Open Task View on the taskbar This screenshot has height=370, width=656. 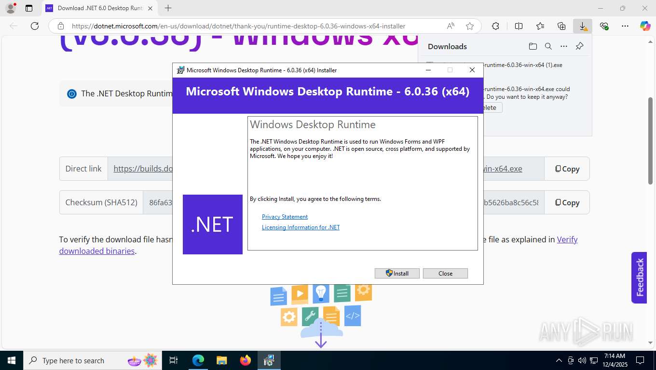(174, 360)
